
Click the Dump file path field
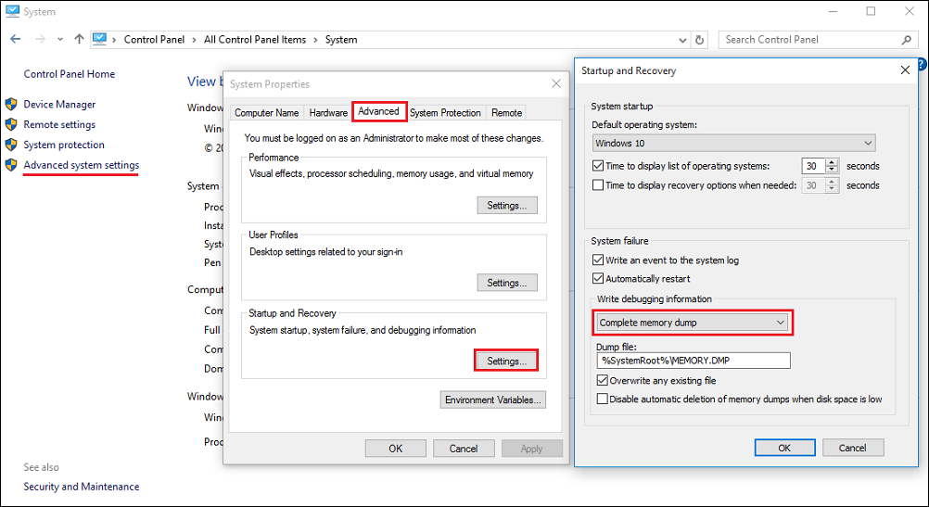pyautogui.click(x=694, y=361)
